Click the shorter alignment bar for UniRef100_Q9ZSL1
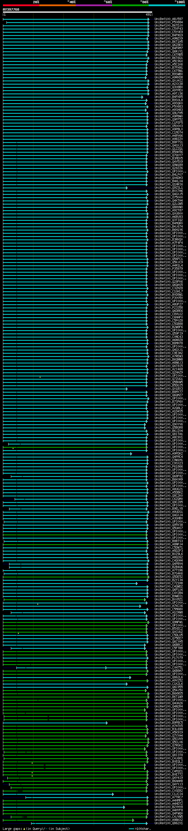The height and width of the screenshot is (831, 188). click(x=65, y=188)
